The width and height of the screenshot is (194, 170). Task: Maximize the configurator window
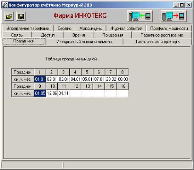pyautogui.click(x=182, y=5)
